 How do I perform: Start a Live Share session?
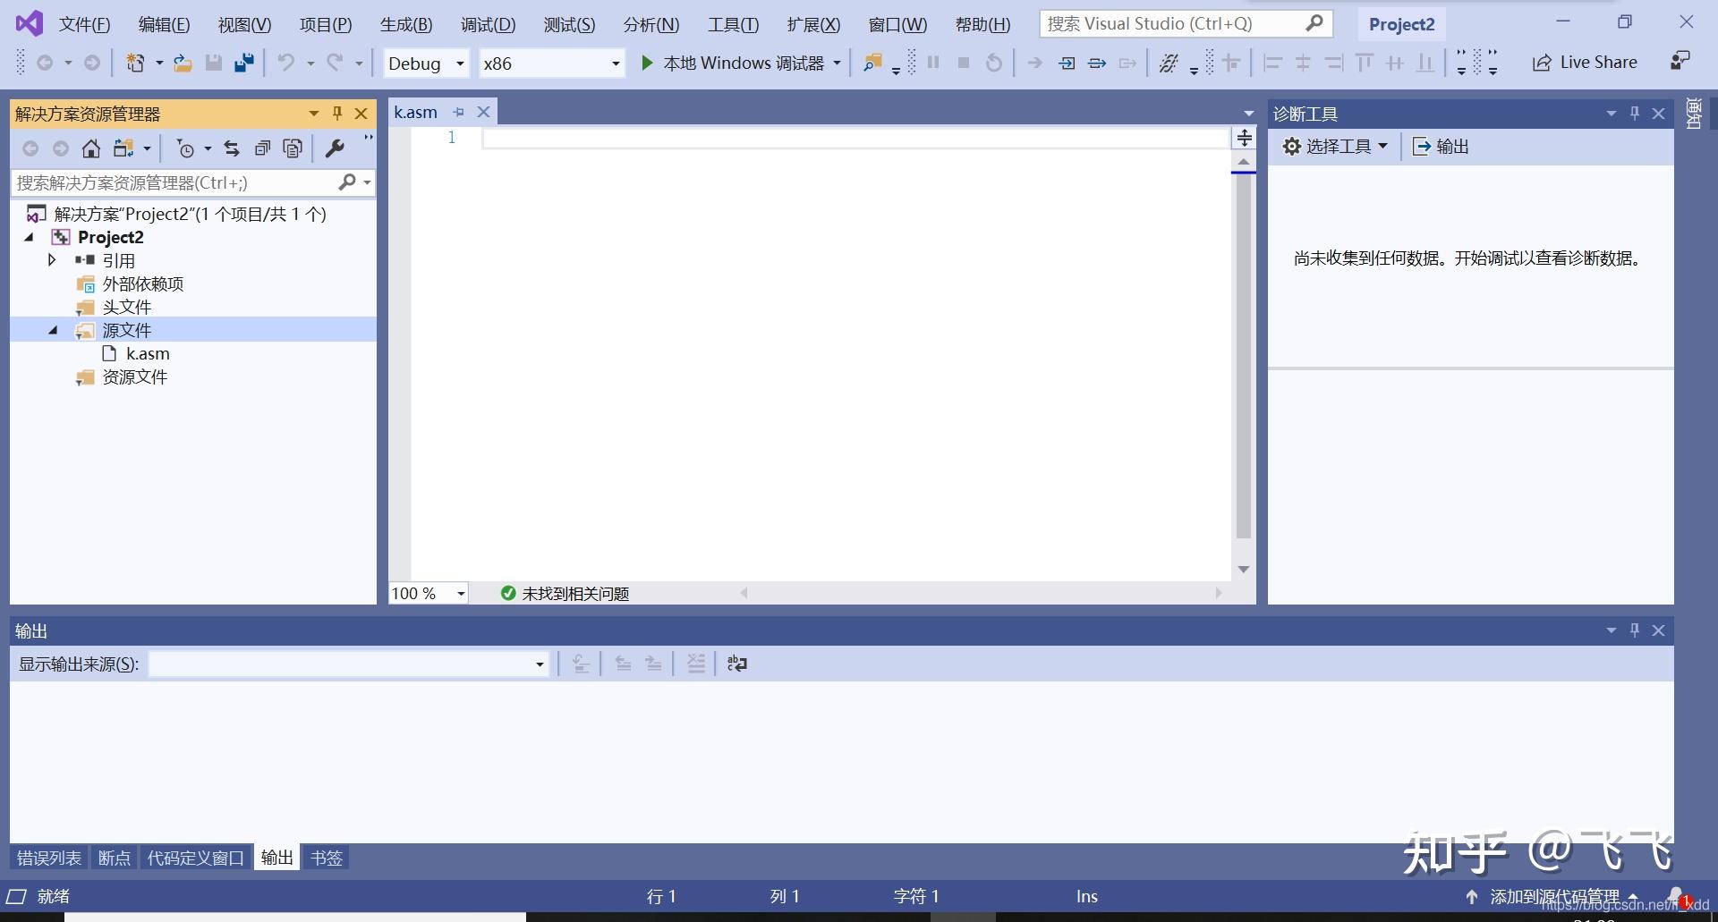coord(1584,62)
